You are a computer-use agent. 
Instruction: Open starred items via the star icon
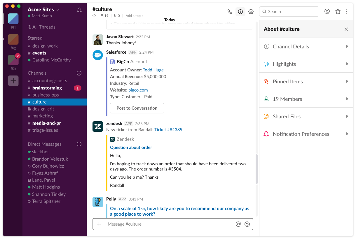point(338,11)
